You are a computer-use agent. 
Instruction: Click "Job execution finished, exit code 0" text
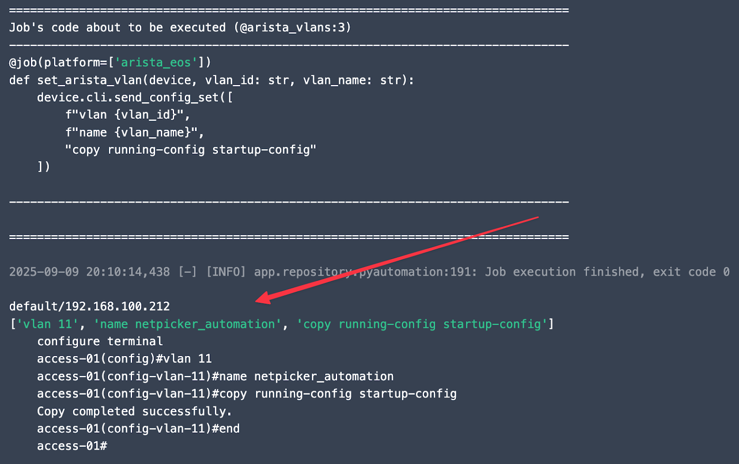coord(607,272)
